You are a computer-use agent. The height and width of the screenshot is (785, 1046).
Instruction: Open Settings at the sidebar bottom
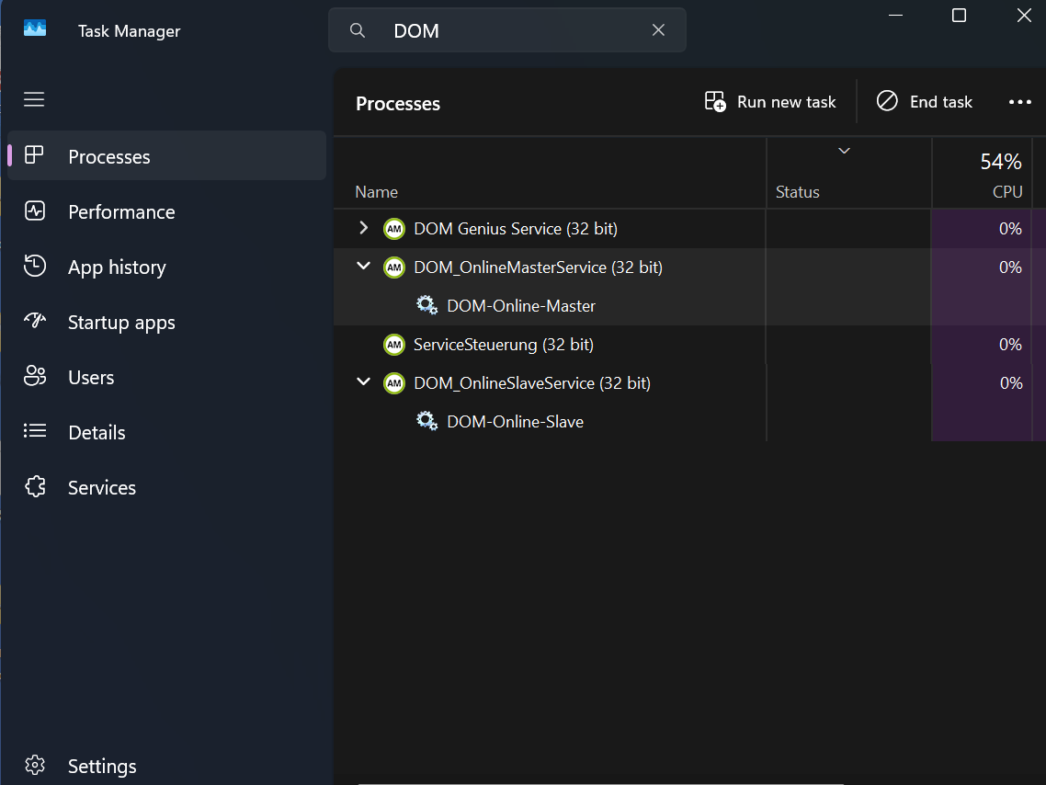click(102, 766)
